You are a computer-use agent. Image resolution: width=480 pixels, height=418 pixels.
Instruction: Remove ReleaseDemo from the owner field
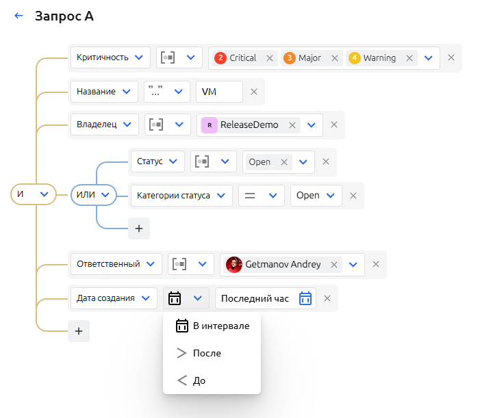coord(292,125)
